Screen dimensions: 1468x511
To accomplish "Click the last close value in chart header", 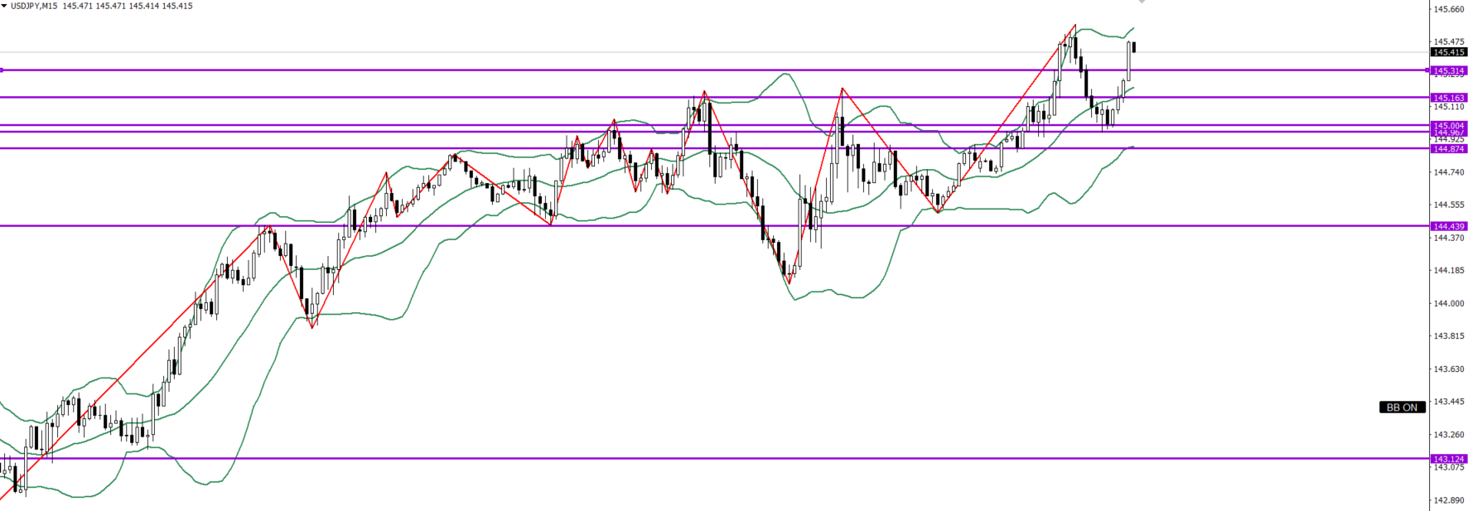I will point(177,6).
